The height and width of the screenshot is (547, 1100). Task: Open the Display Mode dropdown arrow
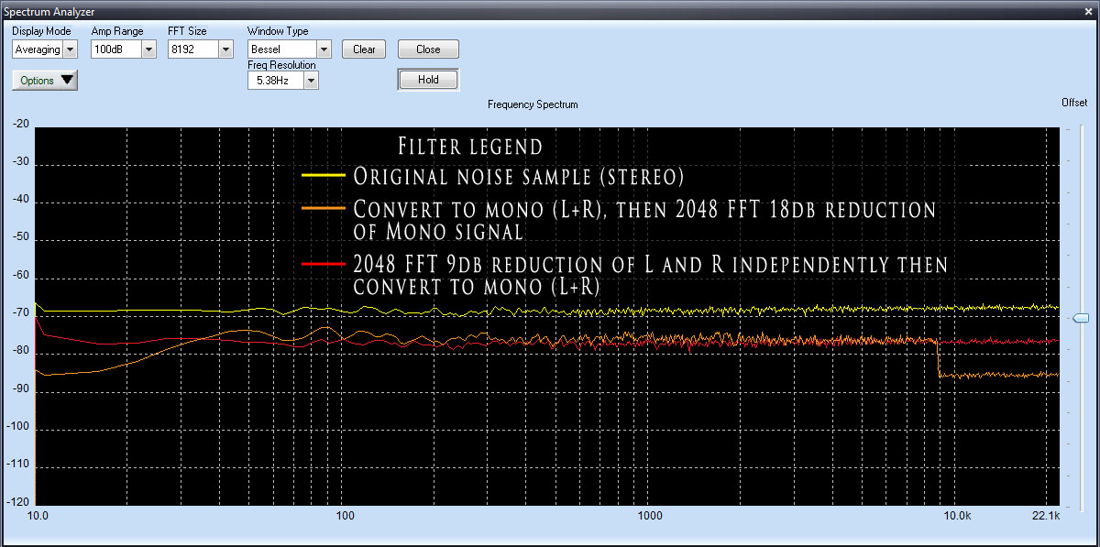pos(71,49)
